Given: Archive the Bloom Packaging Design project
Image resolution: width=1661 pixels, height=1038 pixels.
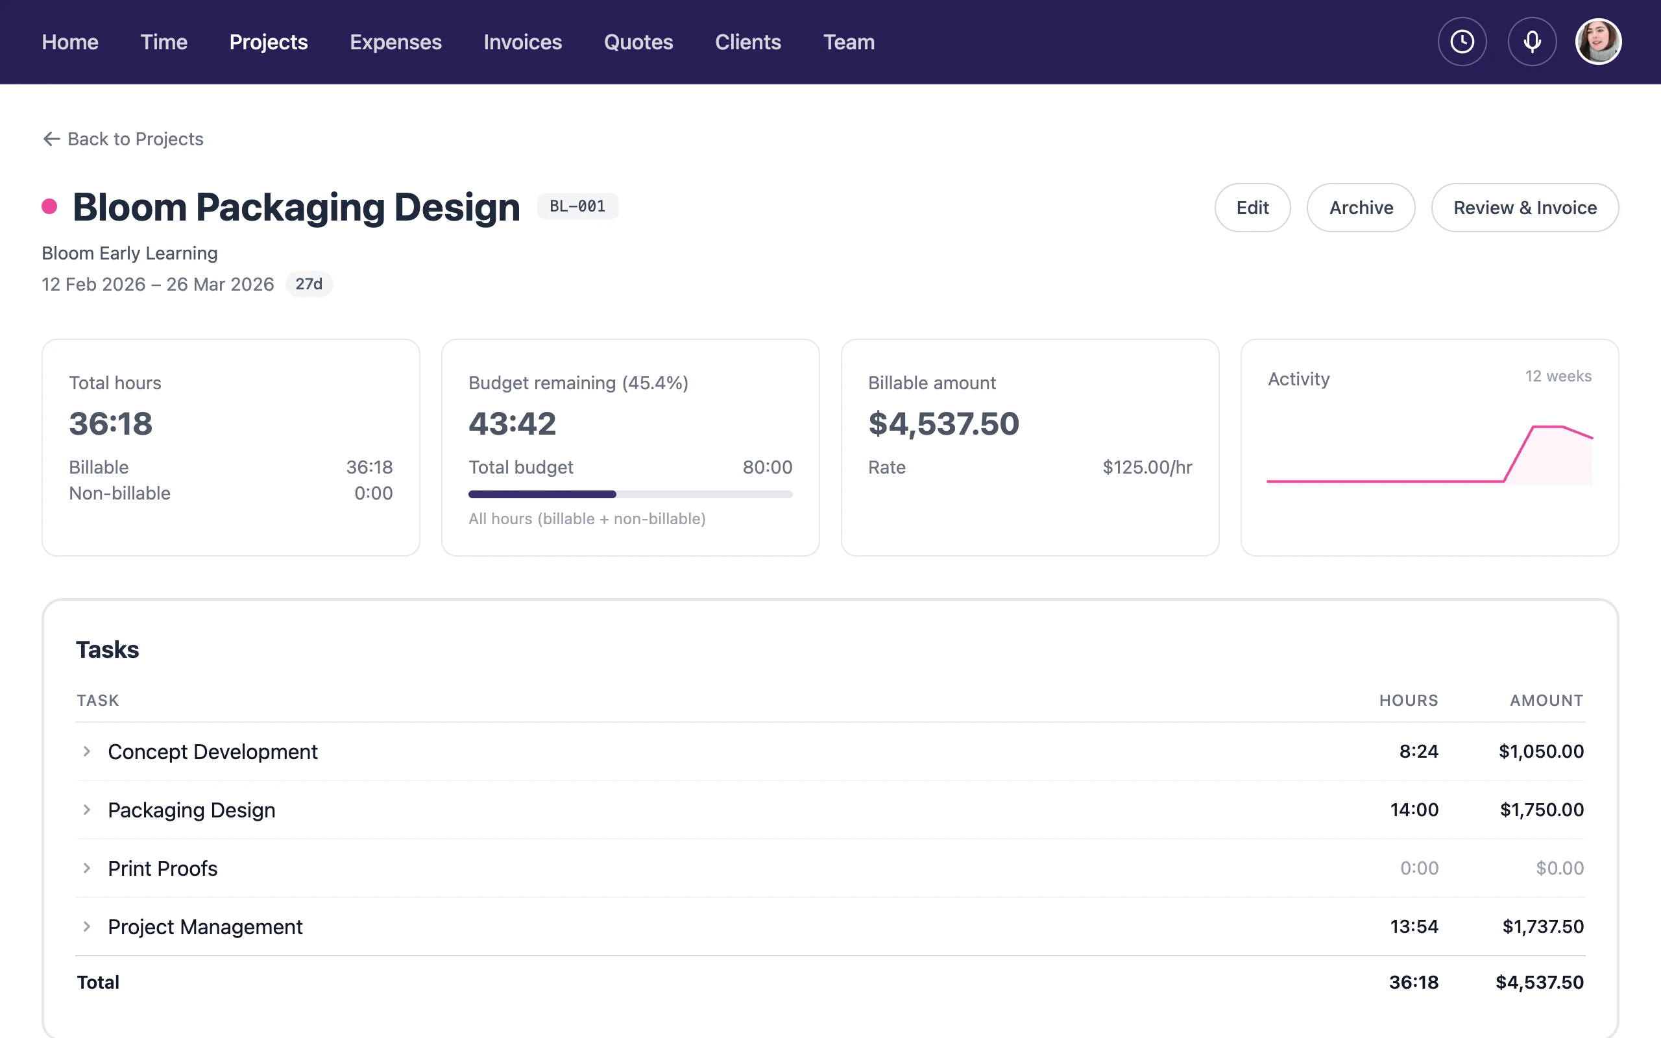Looking at the screenshot, I should [x=1361, y=208].
